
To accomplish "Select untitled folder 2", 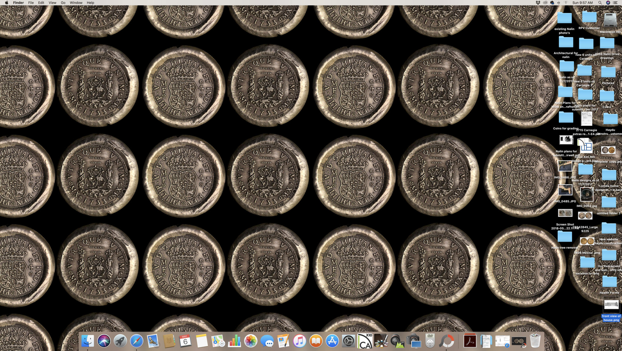I will coord(609,202).
